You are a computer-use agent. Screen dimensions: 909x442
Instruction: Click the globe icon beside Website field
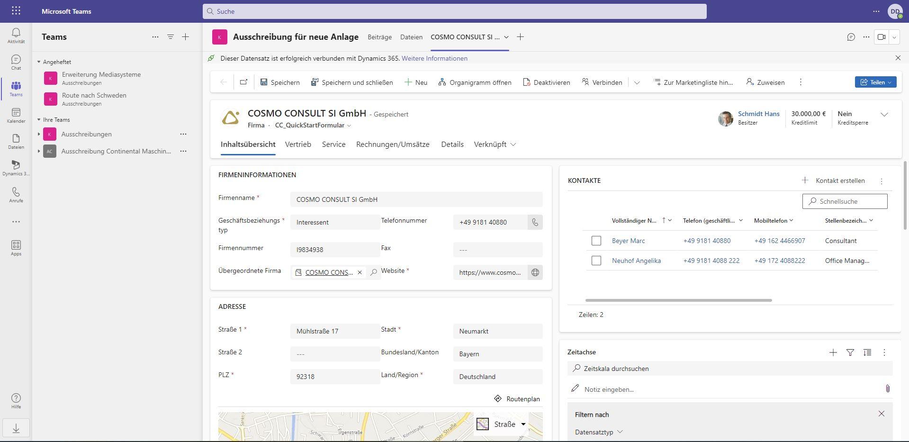[535, 272]
